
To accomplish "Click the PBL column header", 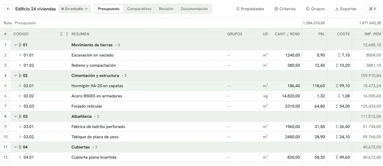I will tap(321, 34).
